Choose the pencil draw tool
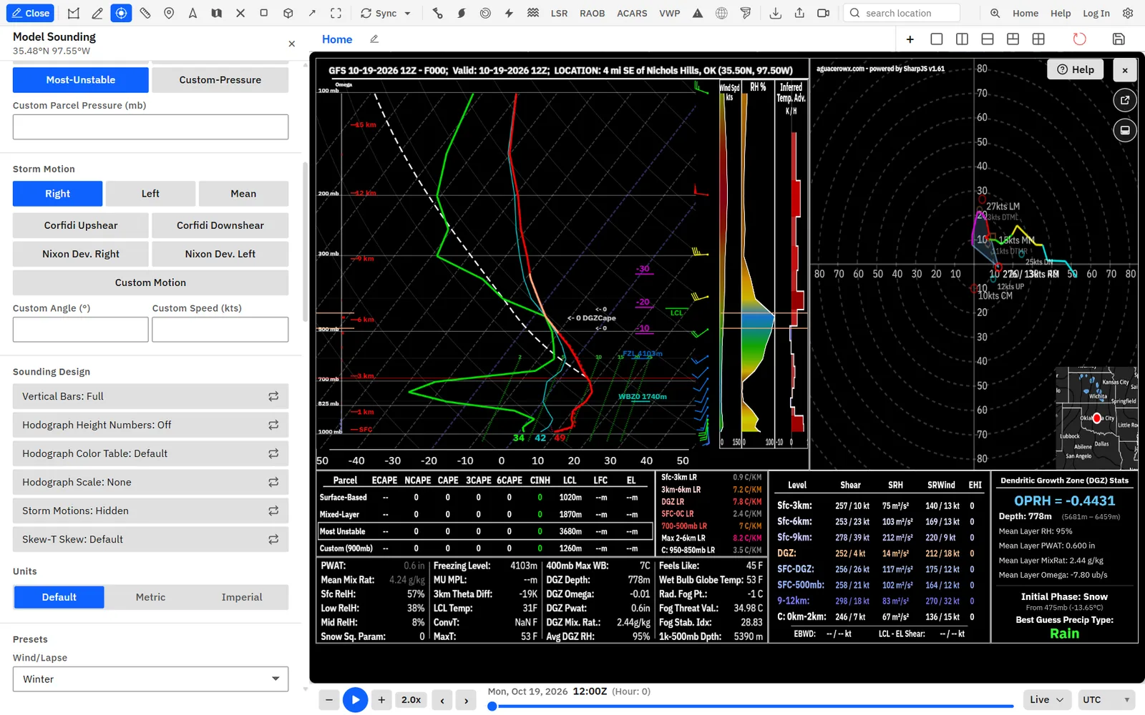This screenshot has height=715, width=1145. tap(97, 13)
